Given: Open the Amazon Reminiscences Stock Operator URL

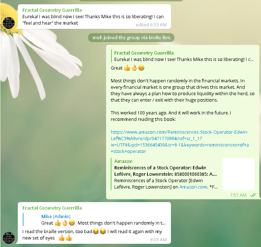Looking at the screenshot, I should (x=179, y=141).
